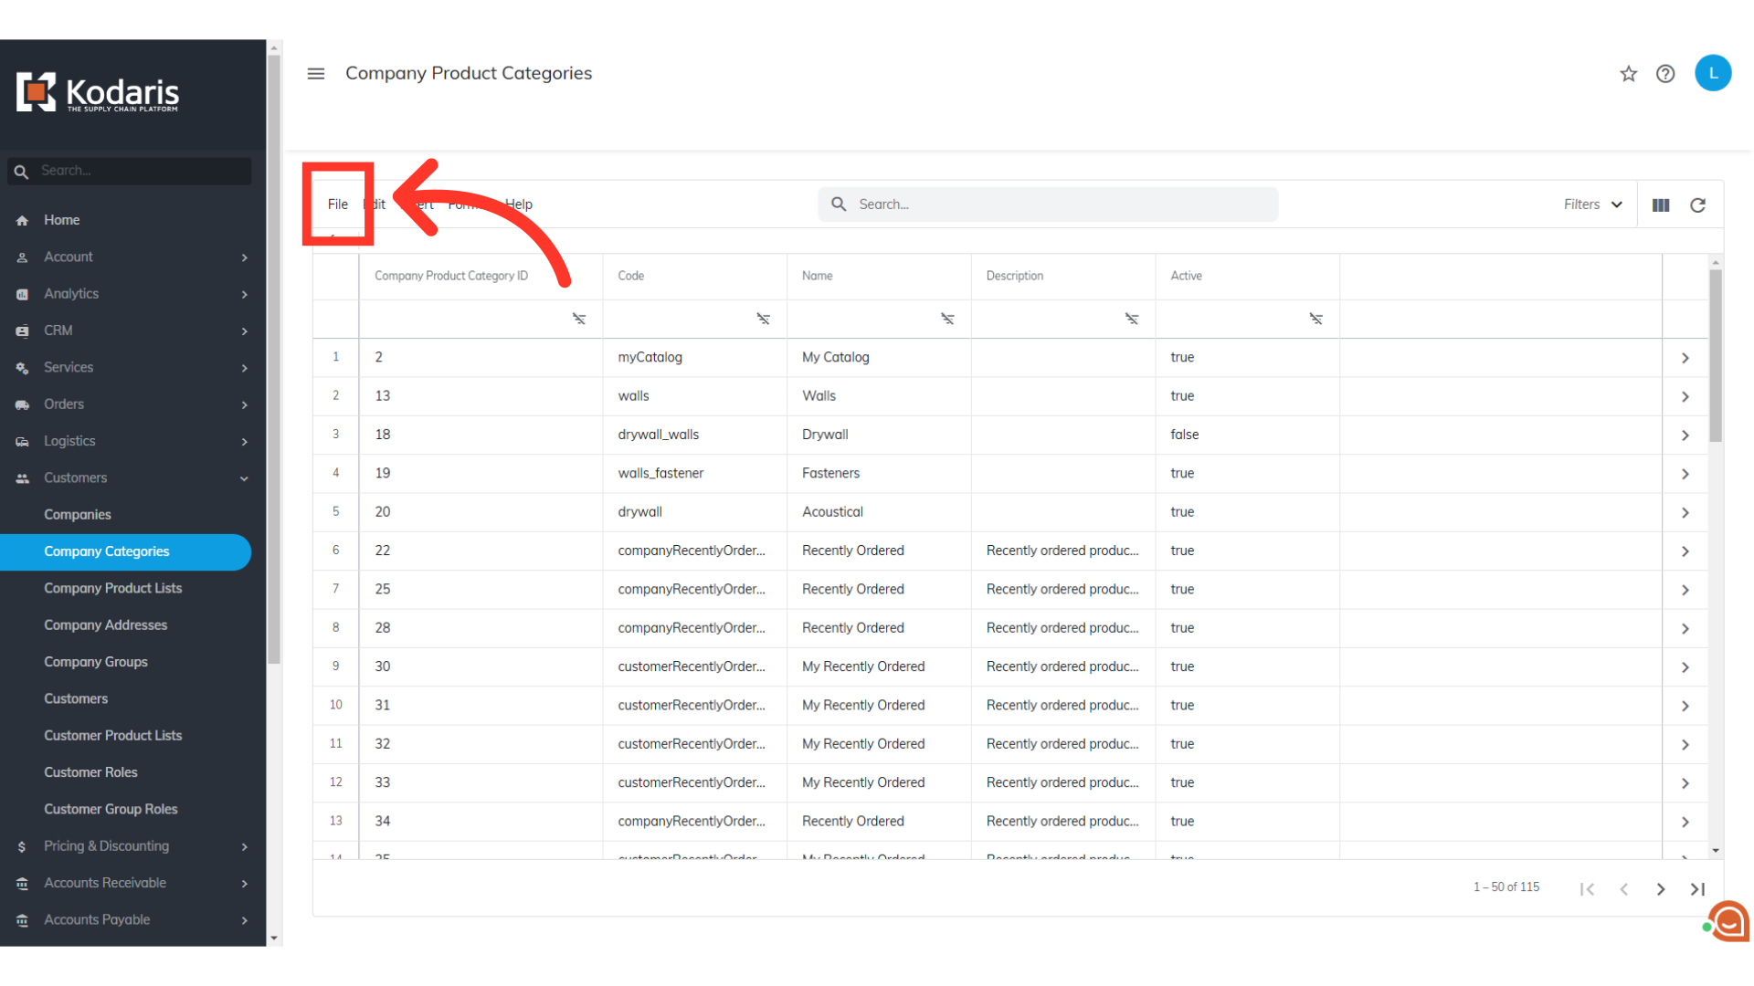Jump to last page of results
Screen dimensions: 1754x986
(x=1697, y=889)
